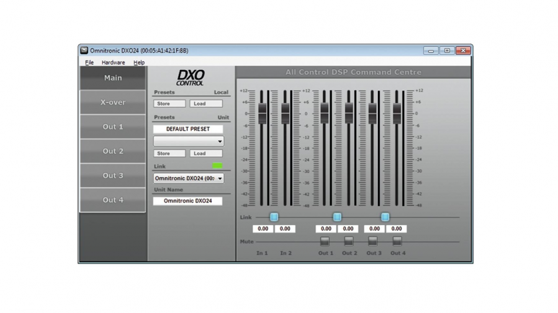
Task: Expand the unit preset dropdown list
Action: tap(188, 141)
